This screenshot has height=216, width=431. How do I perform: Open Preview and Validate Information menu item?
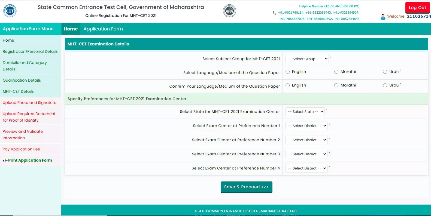coord(31,135)
